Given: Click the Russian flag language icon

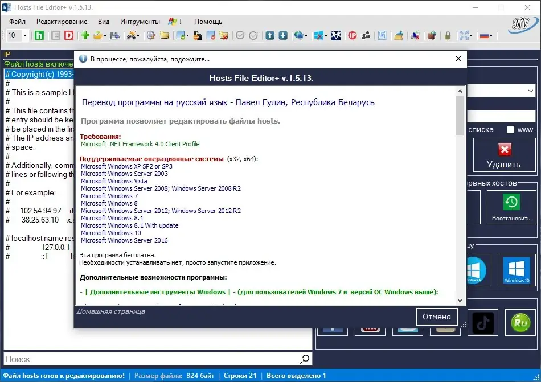Looking at the screenshot, I should tap(484, 35).
